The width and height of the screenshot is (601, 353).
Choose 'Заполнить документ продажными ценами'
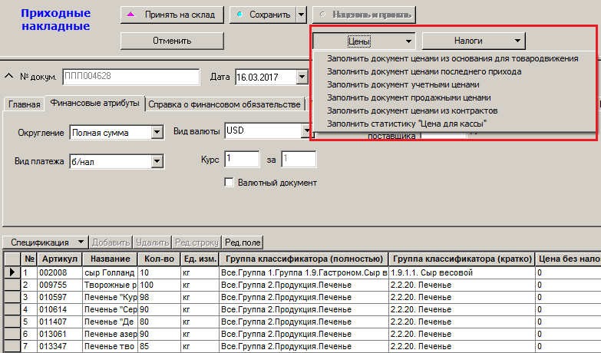[x=409, y=97]
